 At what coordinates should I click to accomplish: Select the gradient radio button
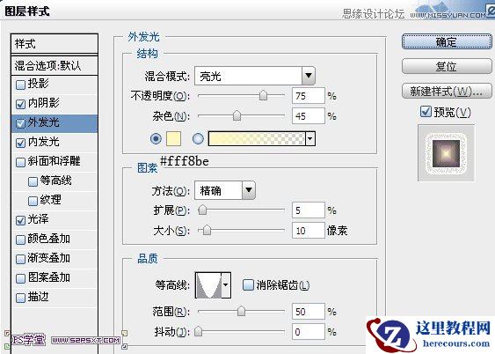point(198,139)
